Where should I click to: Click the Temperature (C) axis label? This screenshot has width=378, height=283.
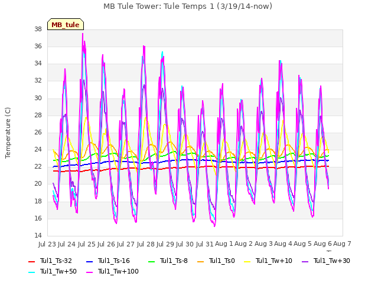pos(8,133)
